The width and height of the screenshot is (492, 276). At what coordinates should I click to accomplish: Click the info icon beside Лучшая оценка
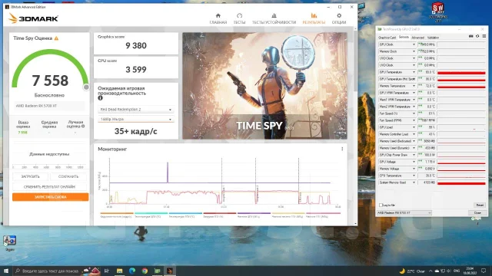pyautogui.click(x=83, y=127)
